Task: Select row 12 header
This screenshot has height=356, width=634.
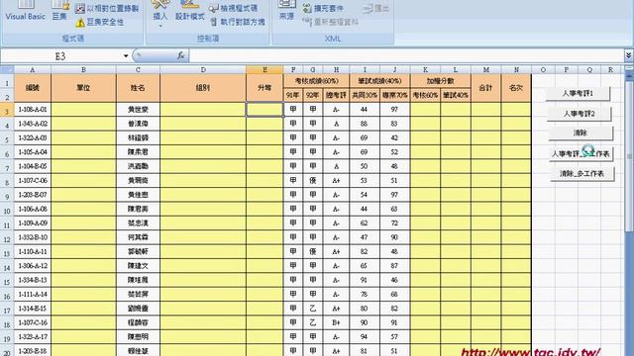Action: click(x=7, y=238)
